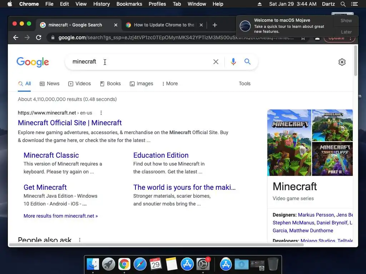
Task: Click the horizontal scrollbar at page bottom
Action: 157,245
